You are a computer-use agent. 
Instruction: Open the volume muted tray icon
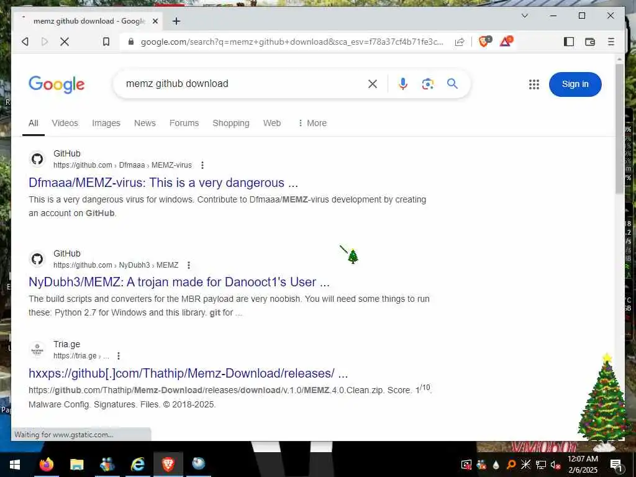[x=555, y=465]
